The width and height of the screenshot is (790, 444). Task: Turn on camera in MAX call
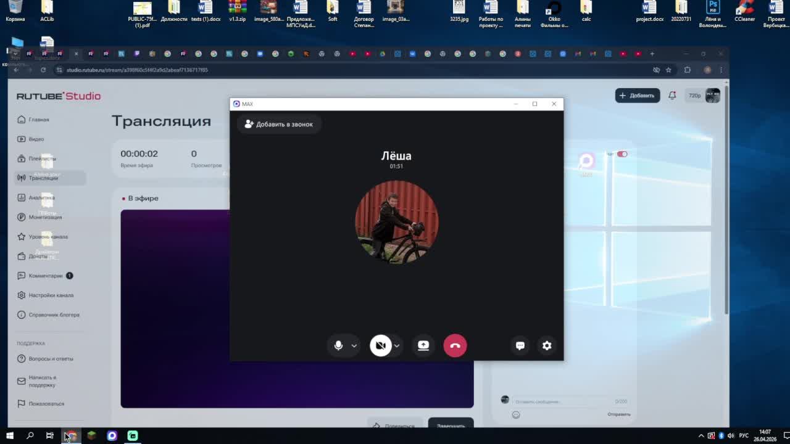pyautogui.click(x=381, y=345)
